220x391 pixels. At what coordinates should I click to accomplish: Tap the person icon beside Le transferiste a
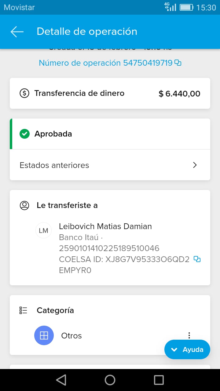24,205
